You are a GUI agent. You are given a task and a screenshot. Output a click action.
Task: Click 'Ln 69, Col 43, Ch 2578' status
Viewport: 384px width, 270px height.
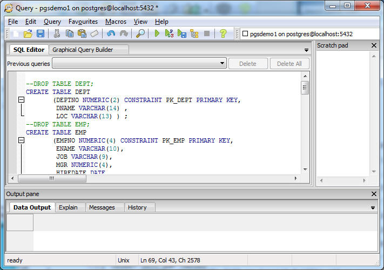click(170, 260)
